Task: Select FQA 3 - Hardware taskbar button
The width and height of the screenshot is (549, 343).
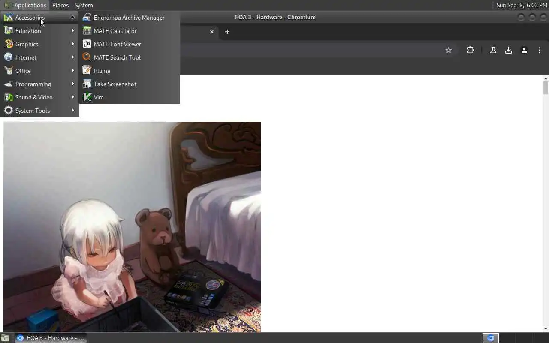Action: point(51,338)
